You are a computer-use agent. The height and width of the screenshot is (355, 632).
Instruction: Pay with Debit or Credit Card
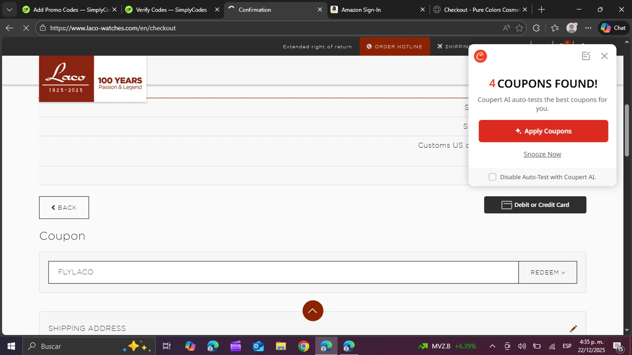click(x=535, y=205)
